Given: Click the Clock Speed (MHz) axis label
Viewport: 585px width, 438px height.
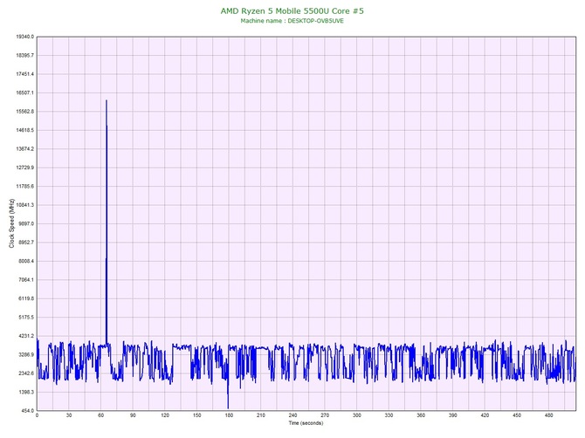Looking at the screenshot, I should [11, 223].
